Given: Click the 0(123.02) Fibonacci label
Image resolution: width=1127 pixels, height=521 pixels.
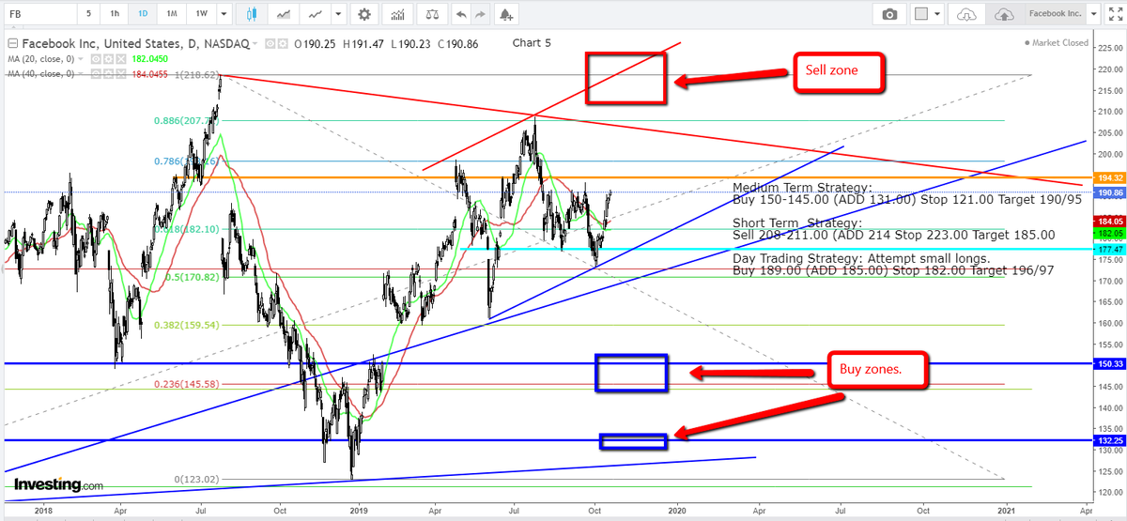Looking at the screenshot, I should [x=197, y=479].
